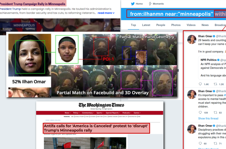
Task: Click Ilhan Omar name on first tweet
Action: (x=205, y=36)
